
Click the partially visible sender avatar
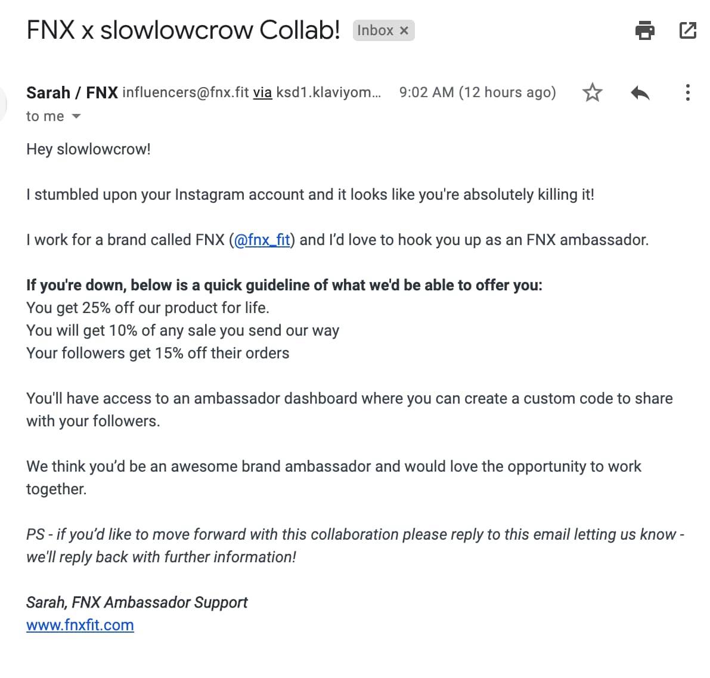coord(3,104)
